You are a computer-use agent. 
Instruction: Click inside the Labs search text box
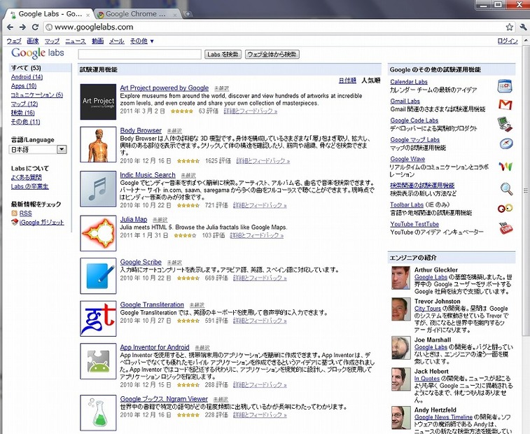(x=139, y=54)
